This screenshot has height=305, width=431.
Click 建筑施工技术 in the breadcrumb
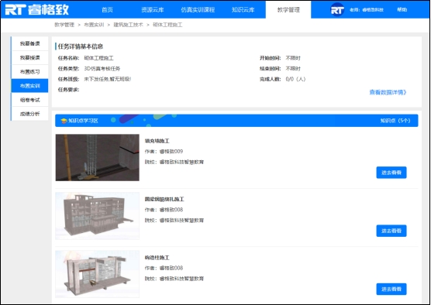[129, 25]
